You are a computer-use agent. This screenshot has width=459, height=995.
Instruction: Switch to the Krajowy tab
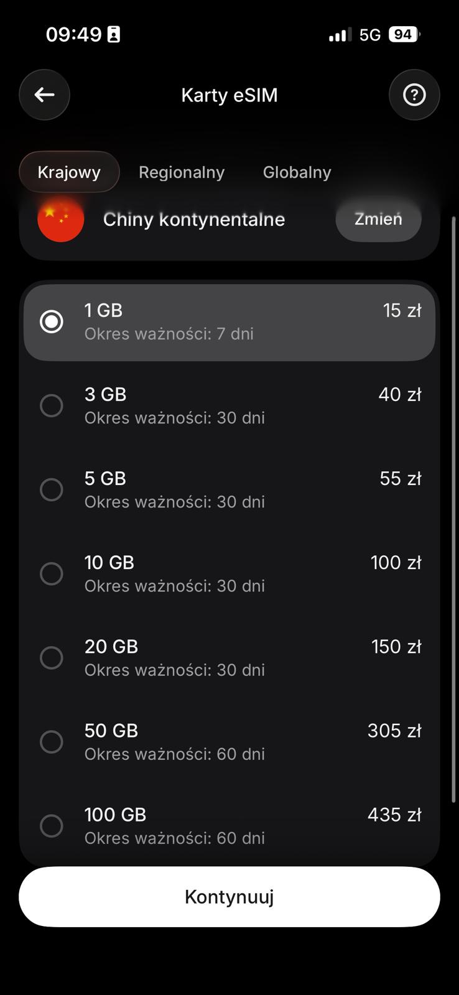[x=69, y=172]
